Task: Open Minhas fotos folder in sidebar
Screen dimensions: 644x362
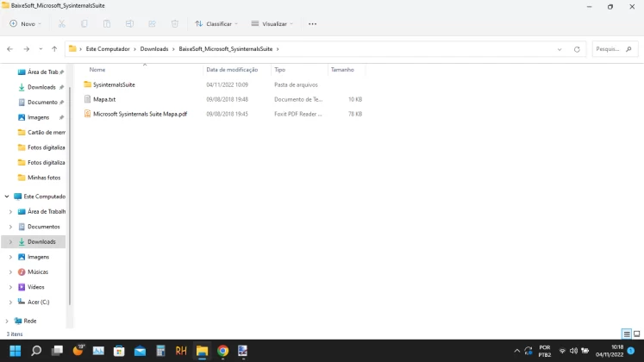Action: [41, 178]
